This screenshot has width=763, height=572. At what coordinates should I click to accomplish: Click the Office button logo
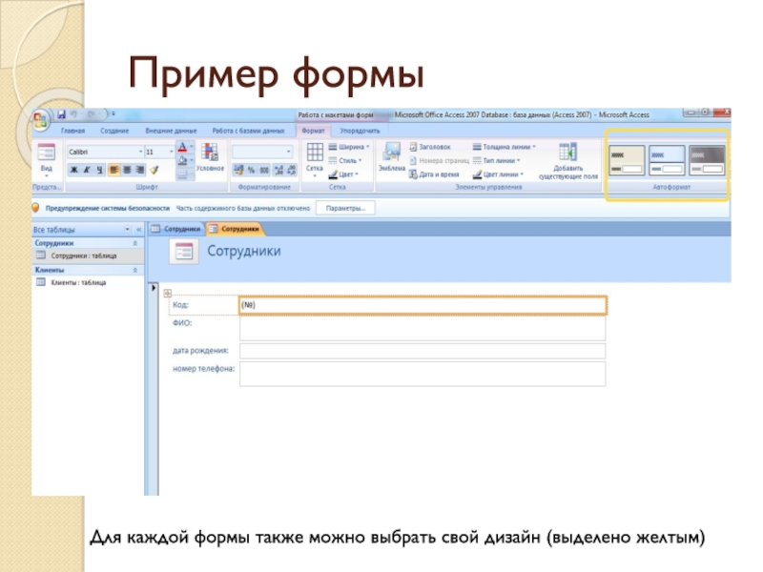(42, 121)
